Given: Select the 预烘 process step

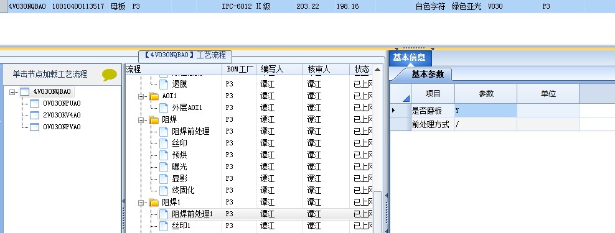Looking at the screenshot, I should click(179, 155).
